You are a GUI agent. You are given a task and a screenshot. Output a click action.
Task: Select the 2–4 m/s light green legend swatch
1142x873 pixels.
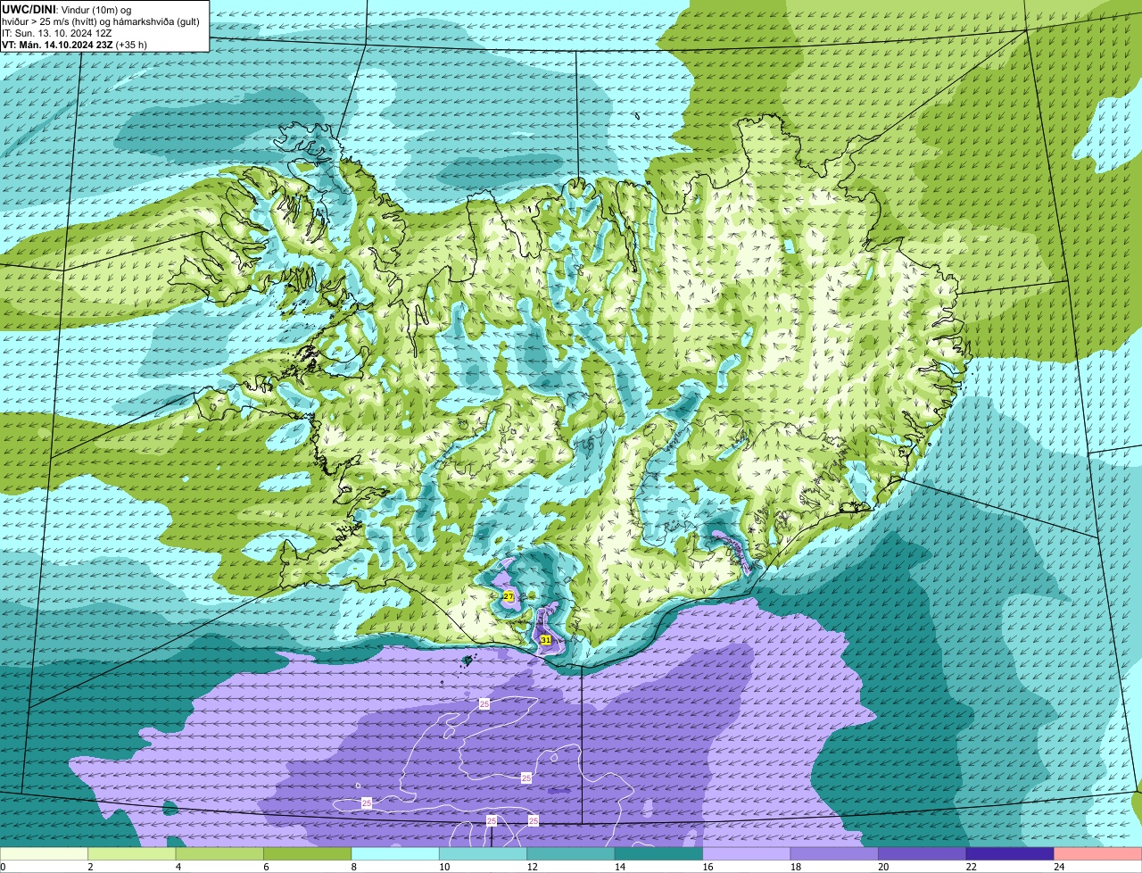tap(132, 854)
